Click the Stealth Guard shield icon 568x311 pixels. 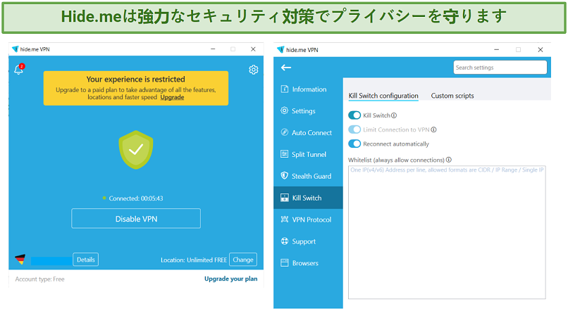[285, 176]
